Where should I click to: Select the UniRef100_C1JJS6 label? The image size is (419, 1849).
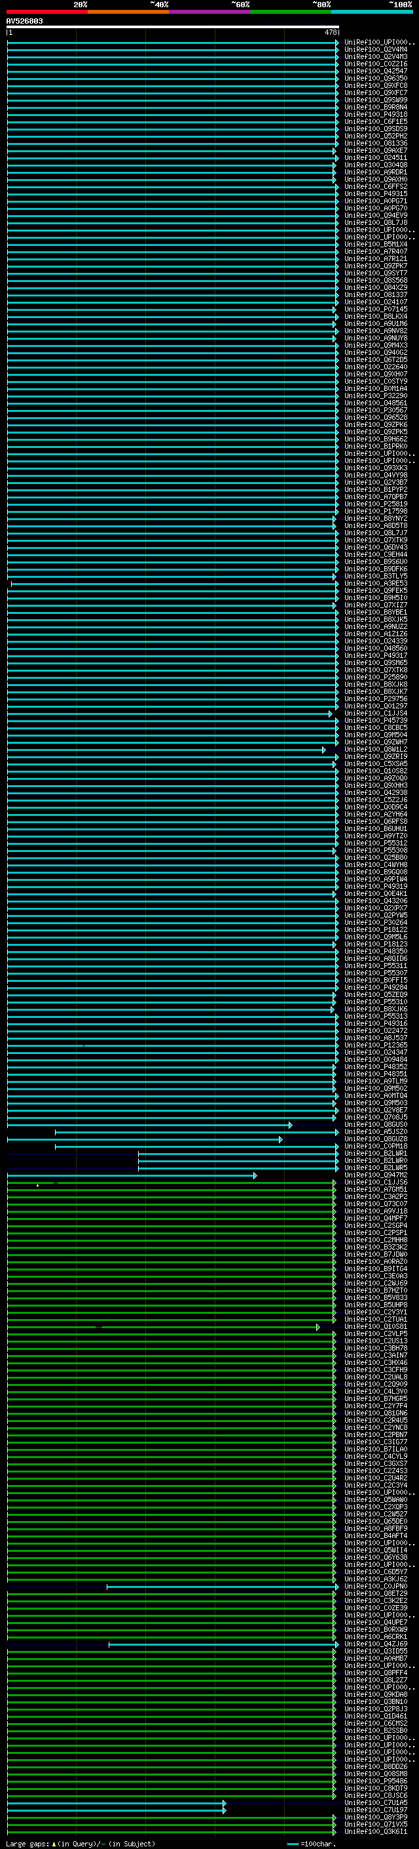pyautogui.click(x=375, y=1183)
